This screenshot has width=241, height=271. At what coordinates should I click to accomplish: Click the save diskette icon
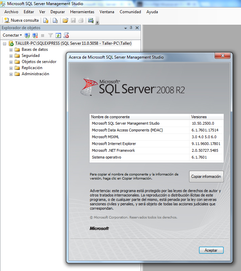(73, 21)
